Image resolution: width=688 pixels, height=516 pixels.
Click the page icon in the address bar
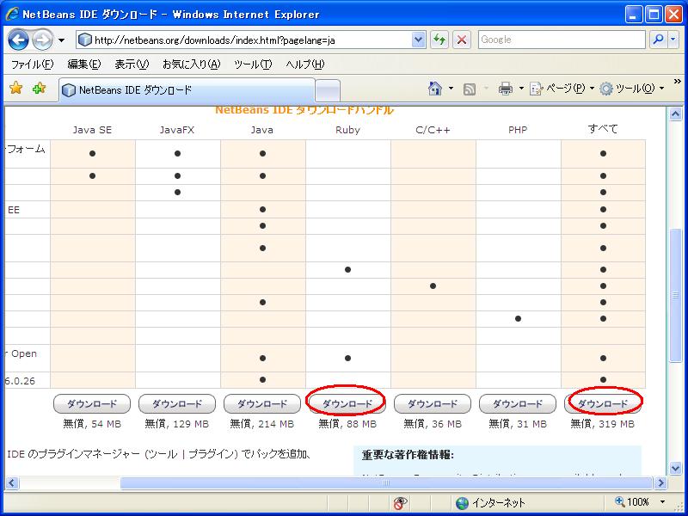click(x=84, y=40)
